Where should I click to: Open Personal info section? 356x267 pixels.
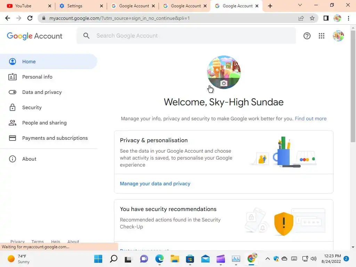coord(49,77)
